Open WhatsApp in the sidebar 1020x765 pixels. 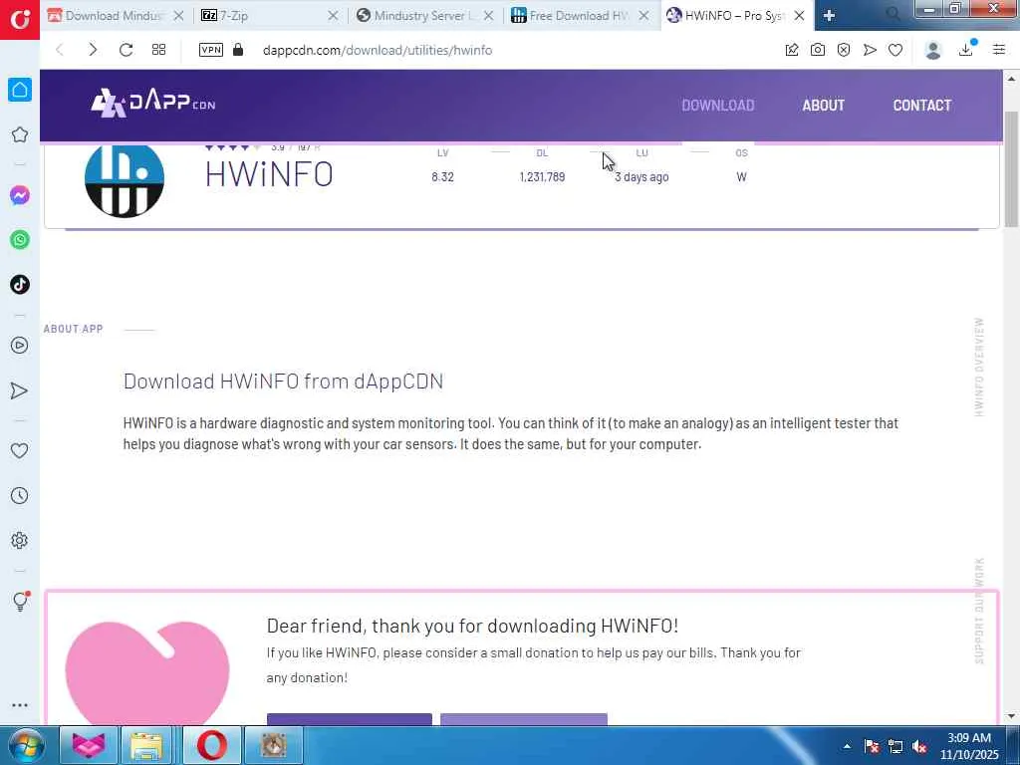pyautogui.click(x=20, y=239)
